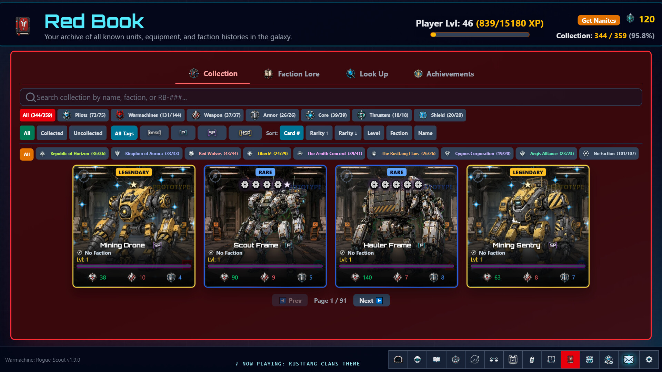Open settings gear in bottom bar
Image resolution: width=662 pixels, height=372 pixels.
pyautogui.click(x=649, y=360)
